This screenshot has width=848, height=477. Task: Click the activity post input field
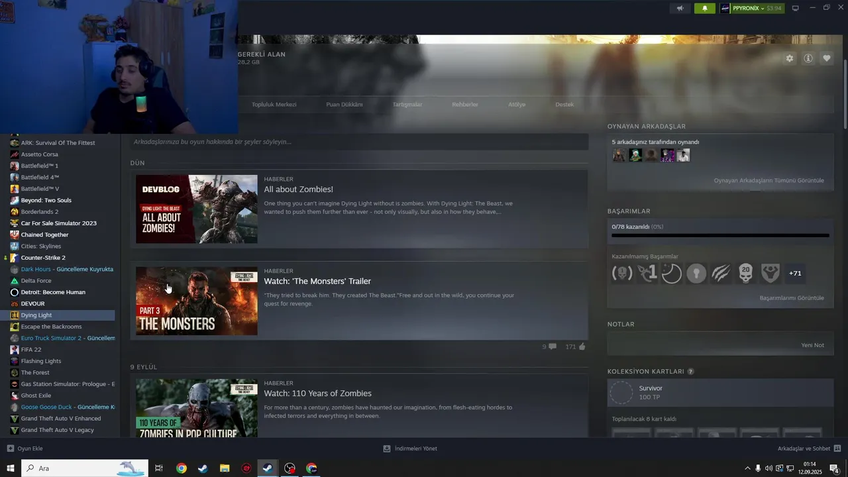click(359, 142)
